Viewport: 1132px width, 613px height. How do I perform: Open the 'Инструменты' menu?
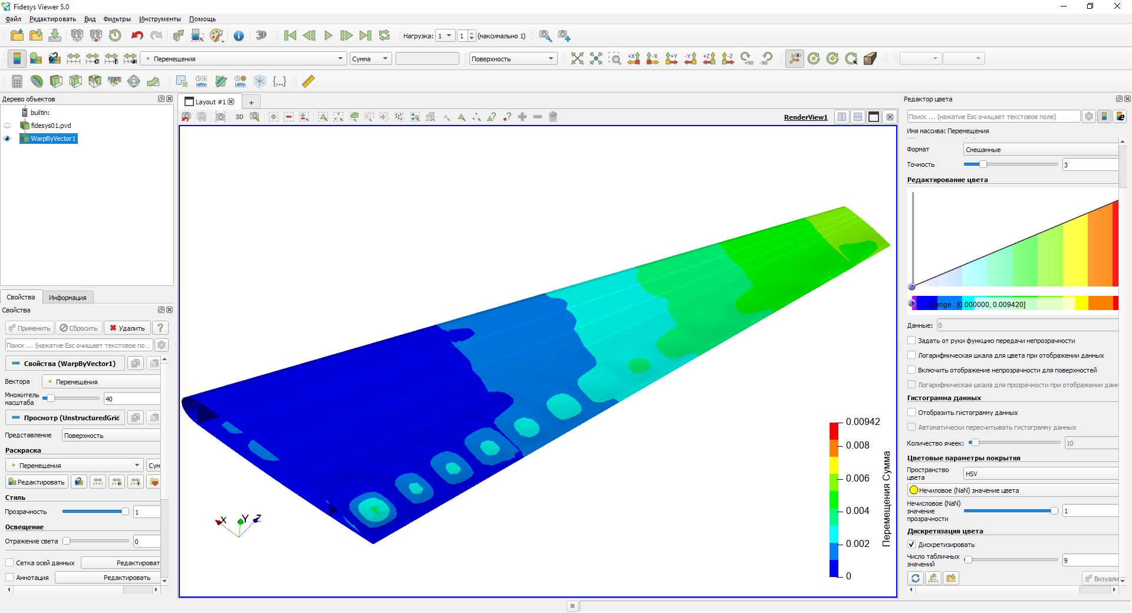160,19
